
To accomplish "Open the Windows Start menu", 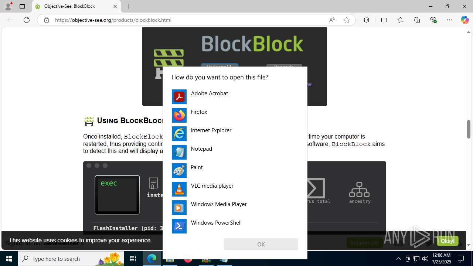I will [x=9, y=259].
